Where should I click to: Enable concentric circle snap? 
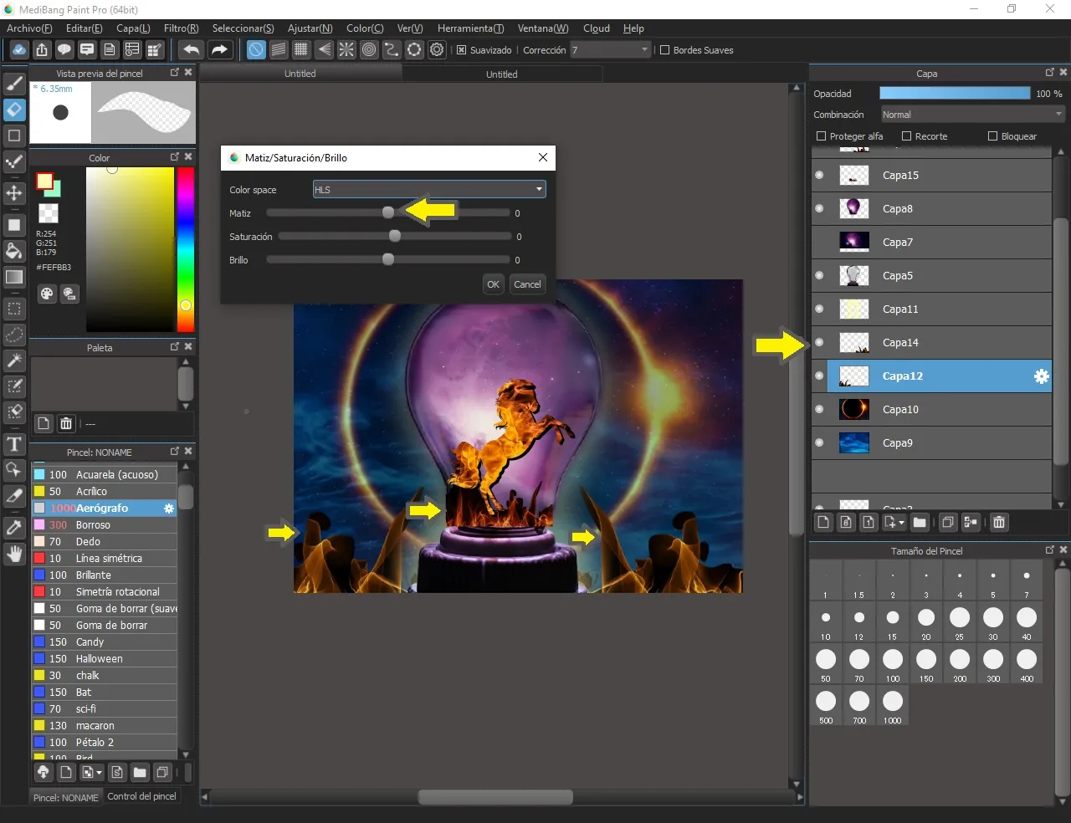tap(369, 50)
